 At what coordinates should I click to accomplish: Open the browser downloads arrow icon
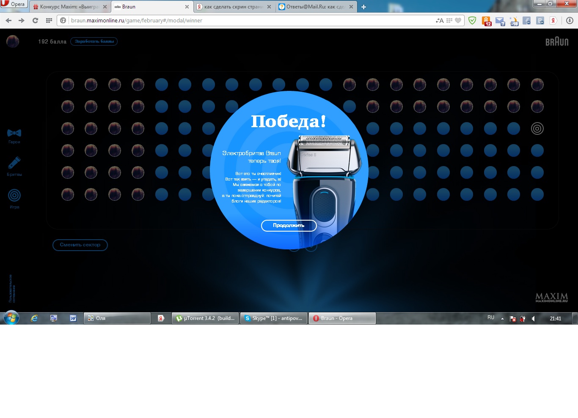pyautogui.click(x=570, y=20)
